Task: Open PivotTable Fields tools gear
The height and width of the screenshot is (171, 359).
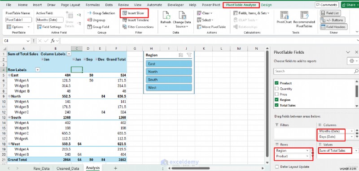Action: click(x=353, y=61)
